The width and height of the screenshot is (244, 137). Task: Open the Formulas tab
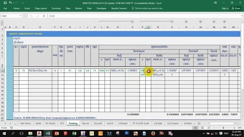pos(56,8)
